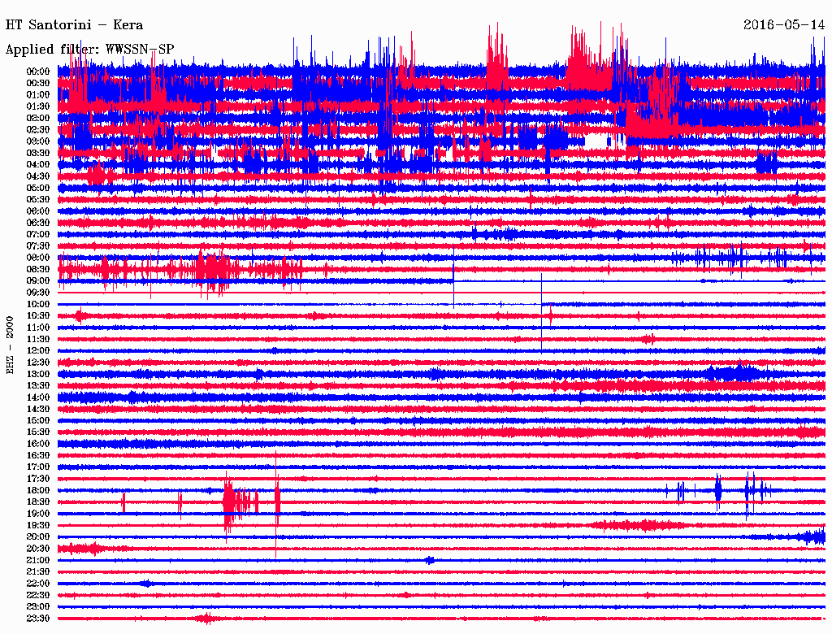Select the 02:00 time label
Screen dimensions: 832x634
38,118
